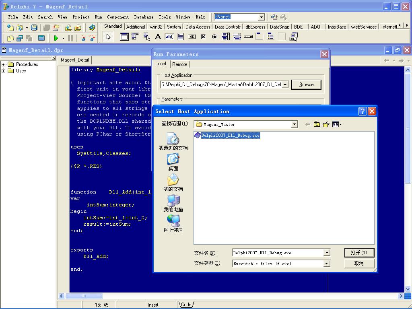412x309 pixels.
Task: Click the Pause program toolbar icon
Action: (70, 38)
